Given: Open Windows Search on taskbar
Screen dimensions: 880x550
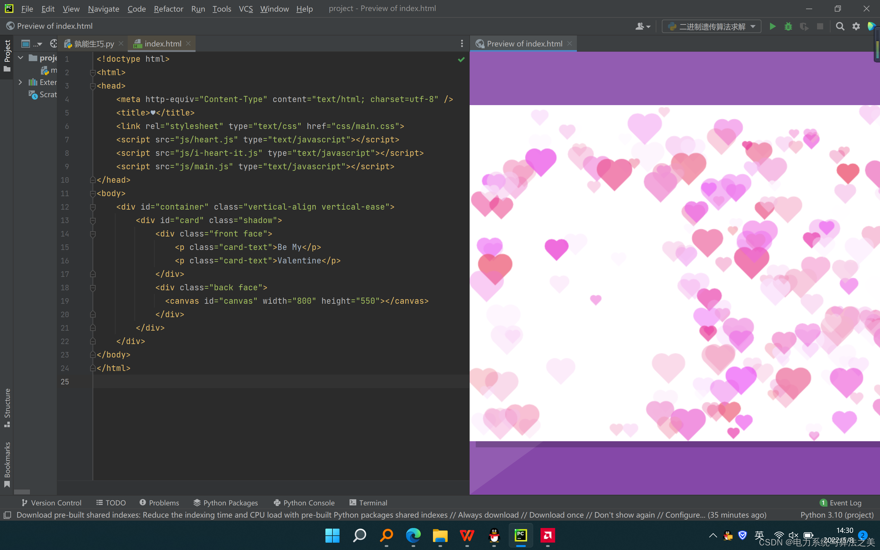Looking at the screenshot, I should [359, 535].
